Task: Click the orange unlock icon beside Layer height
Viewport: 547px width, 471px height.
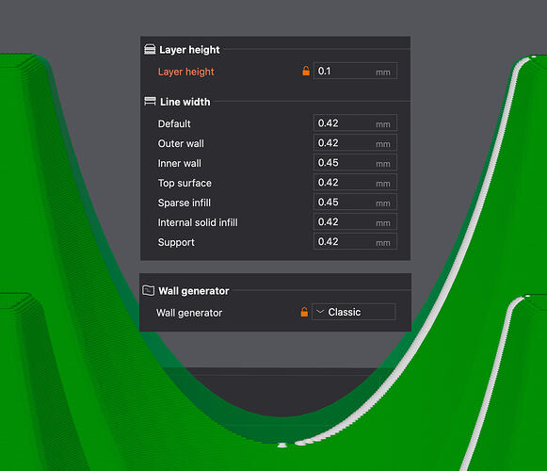Action: (306, 71)
